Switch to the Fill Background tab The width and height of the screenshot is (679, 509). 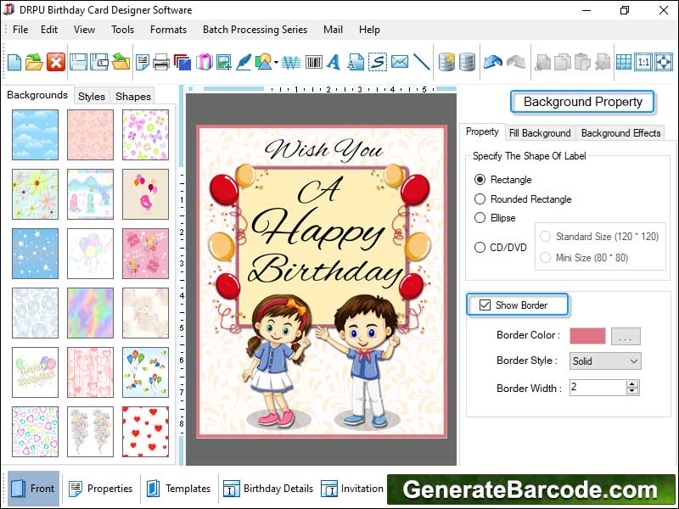540,133
